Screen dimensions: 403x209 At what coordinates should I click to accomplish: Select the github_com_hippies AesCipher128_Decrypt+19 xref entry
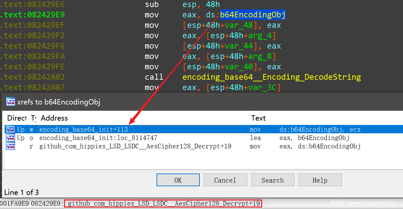pyautogui.click(x=135, y=146)
